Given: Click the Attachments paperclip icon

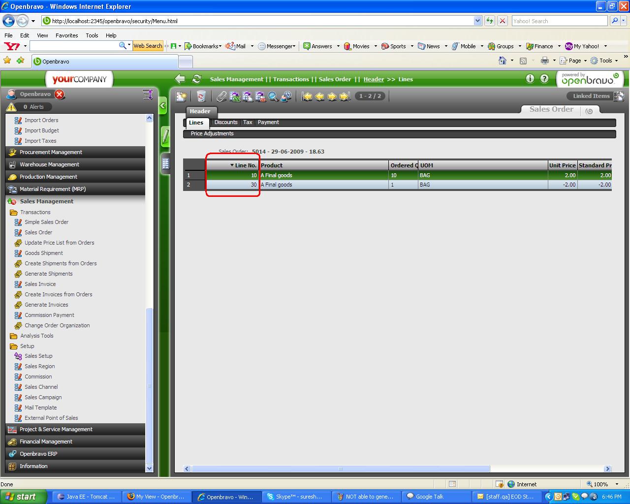Looking at the screenshot, I should 222,96.
